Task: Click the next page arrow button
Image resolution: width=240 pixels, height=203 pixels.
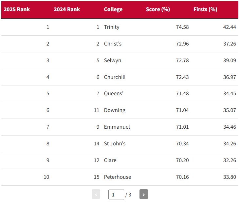Action: pyautogui.click(x=143, y=194)
